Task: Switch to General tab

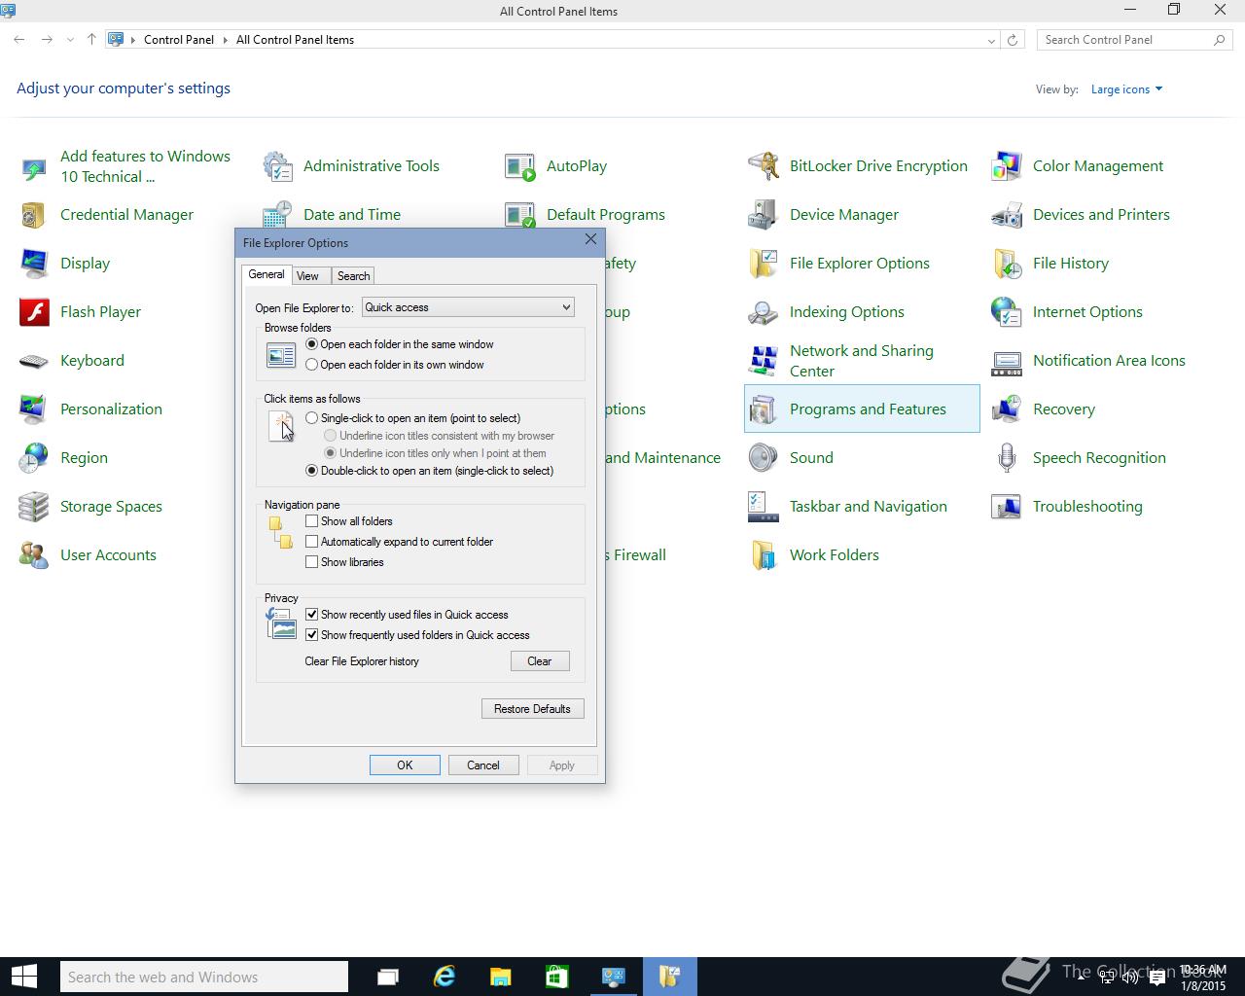Action: pyautogui.click(x=267, y=275)
